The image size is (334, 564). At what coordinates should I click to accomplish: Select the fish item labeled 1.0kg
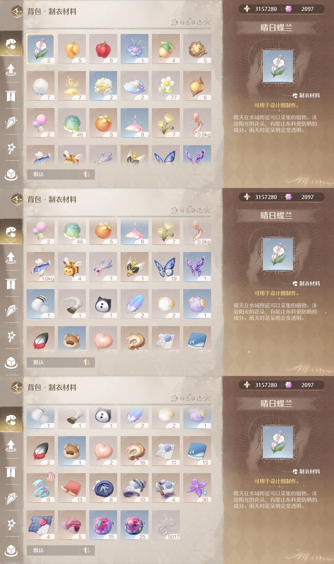point(40,267)
